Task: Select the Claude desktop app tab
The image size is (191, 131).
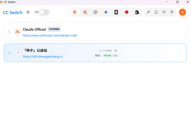Action: (85, 12)
